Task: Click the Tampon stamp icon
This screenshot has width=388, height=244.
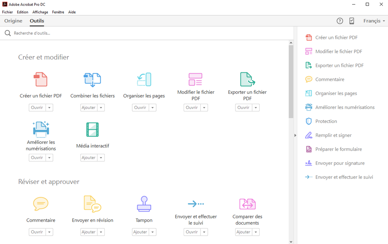Action: pos(144,204)
